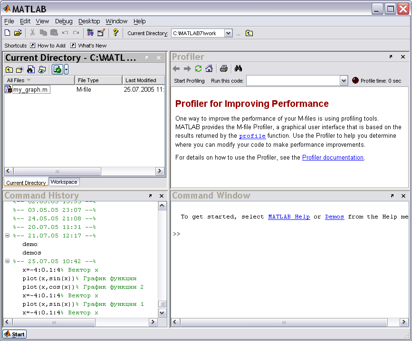This screenshot has width=412, height=341.
Task: Click the Start Profiling button
Action: pos(189,81)
